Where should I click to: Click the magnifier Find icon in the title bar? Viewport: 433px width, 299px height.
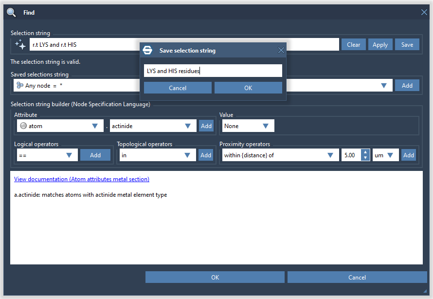[11, 12]
